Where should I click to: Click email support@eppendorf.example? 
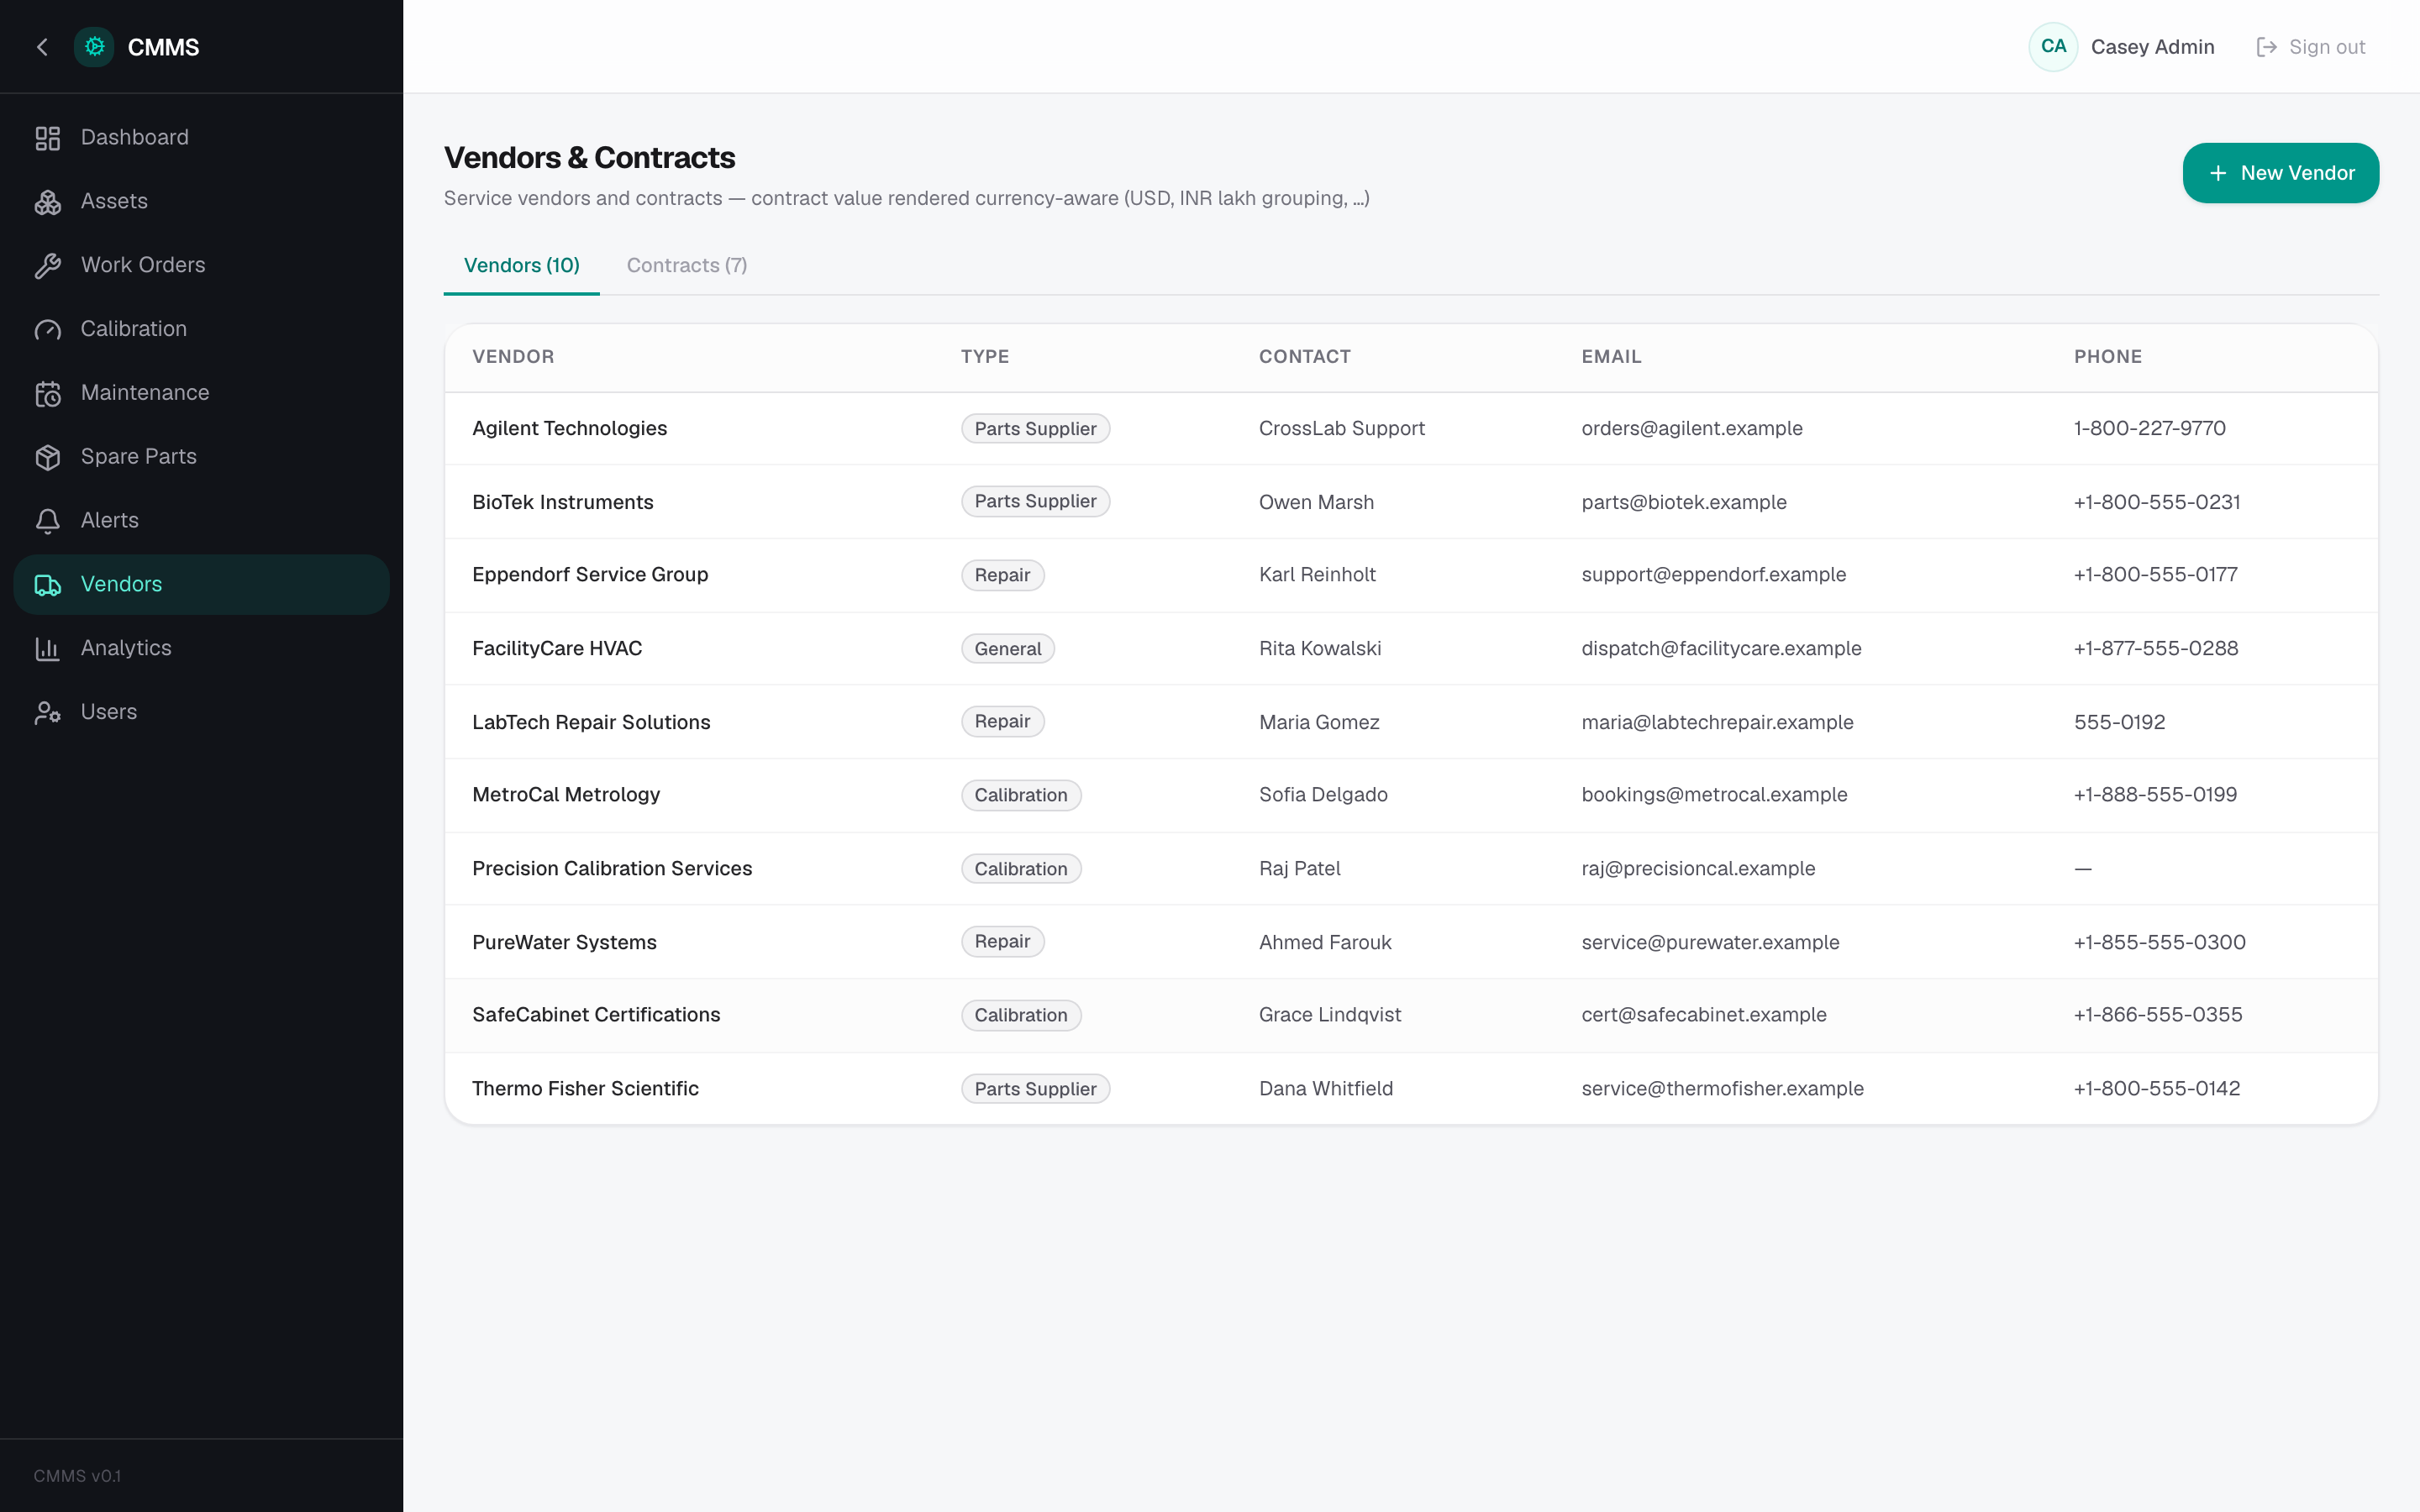(x=1714, y=575)
